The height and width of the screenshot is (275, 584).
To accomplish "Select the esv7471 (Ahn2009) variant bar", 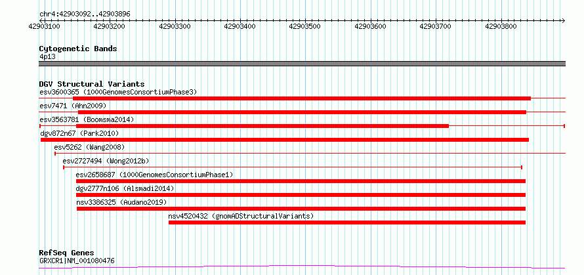I will (x=302, y=112).
